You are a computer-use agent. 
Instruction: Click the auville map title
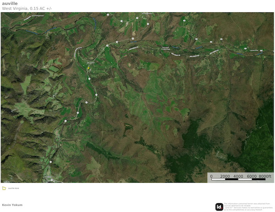pyautogui.click(x=10, y=3)
